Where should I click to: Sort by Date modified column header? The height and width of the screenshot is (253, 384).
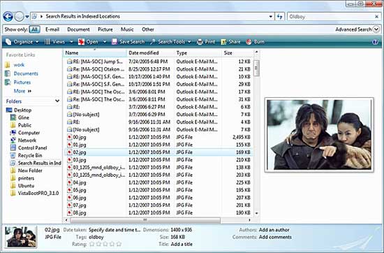tap(150, 53)
